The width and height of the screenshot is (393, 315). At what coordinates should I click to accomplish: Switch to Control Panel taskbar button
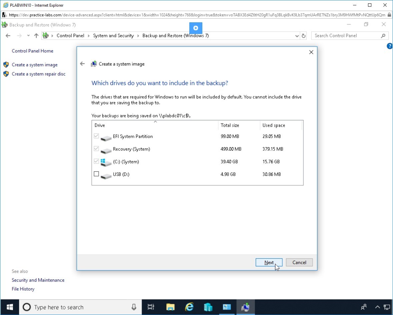tap(227, 307)
